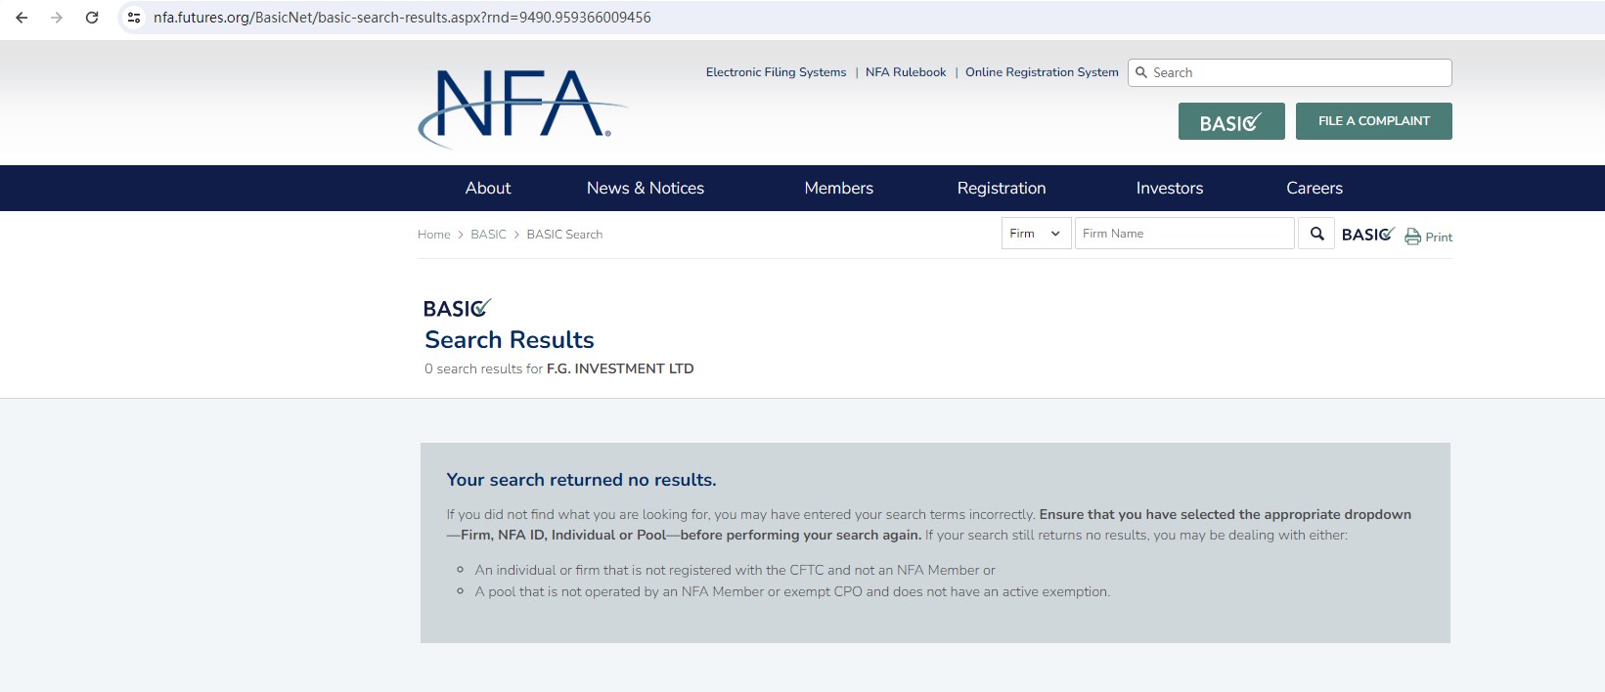Click the File a Complaint button
The width and height of the screenshot is (1605, 692).
(1373, 121)
